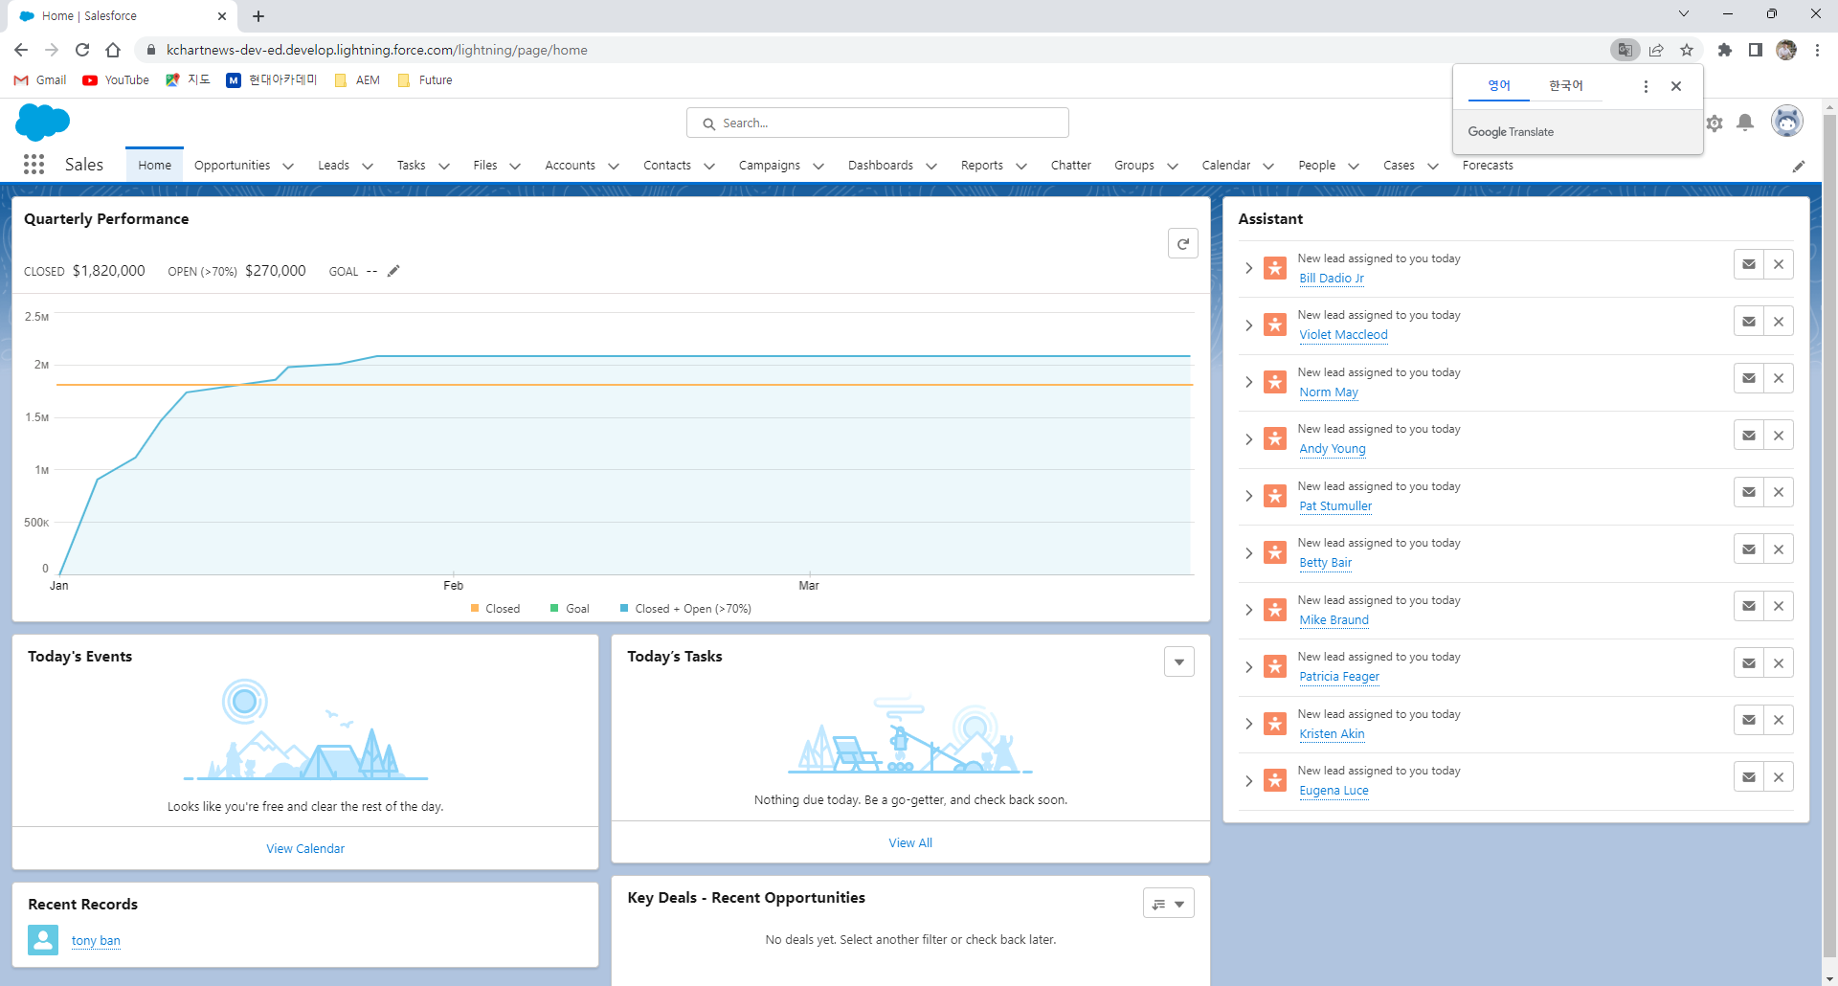The image size is (1838, 986).
Task: Go to the Forecasts tab
Action: point(1488,165)
